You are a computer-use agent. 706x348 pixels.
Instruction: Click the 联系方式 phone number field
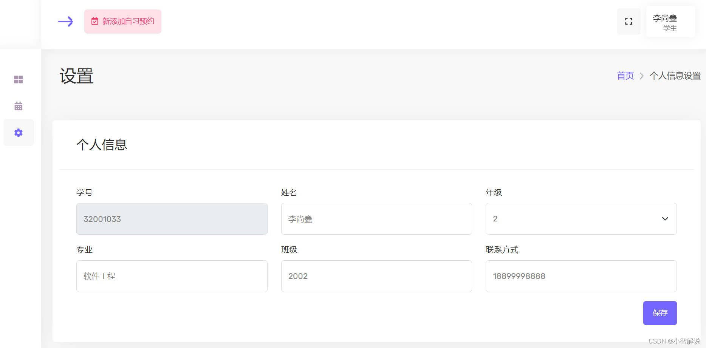pos(581,276)
